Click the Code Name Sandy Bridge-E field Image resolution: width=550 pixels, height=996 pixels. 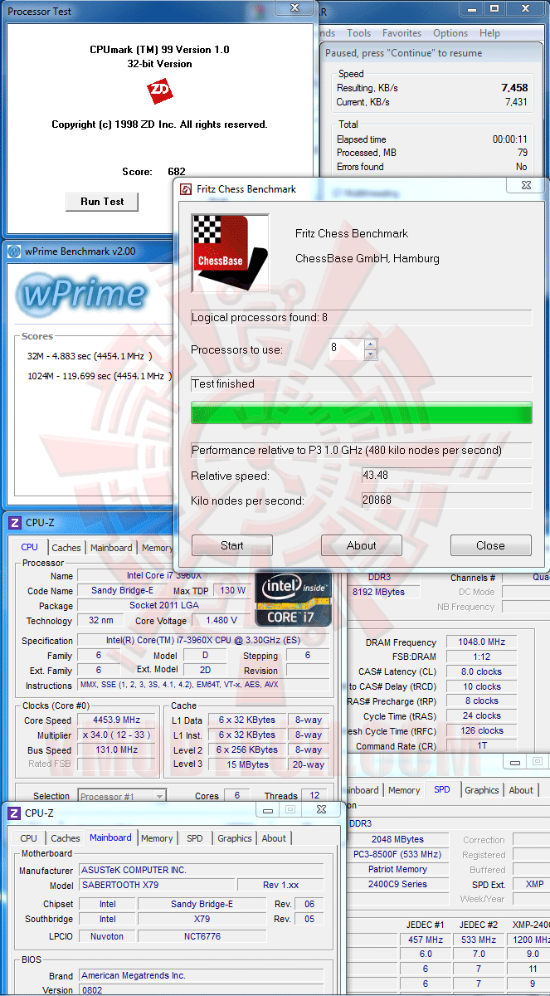pos(123,590)
